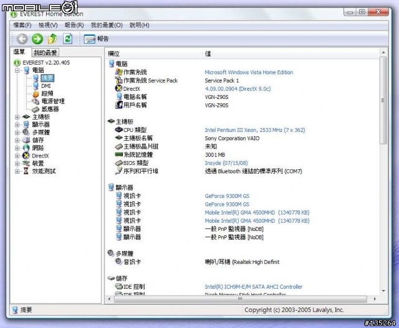Image resolution: width=399 pixels, height=328 pixels.
Task: Click the 值 column header
Action: click(x=291, y=54)
